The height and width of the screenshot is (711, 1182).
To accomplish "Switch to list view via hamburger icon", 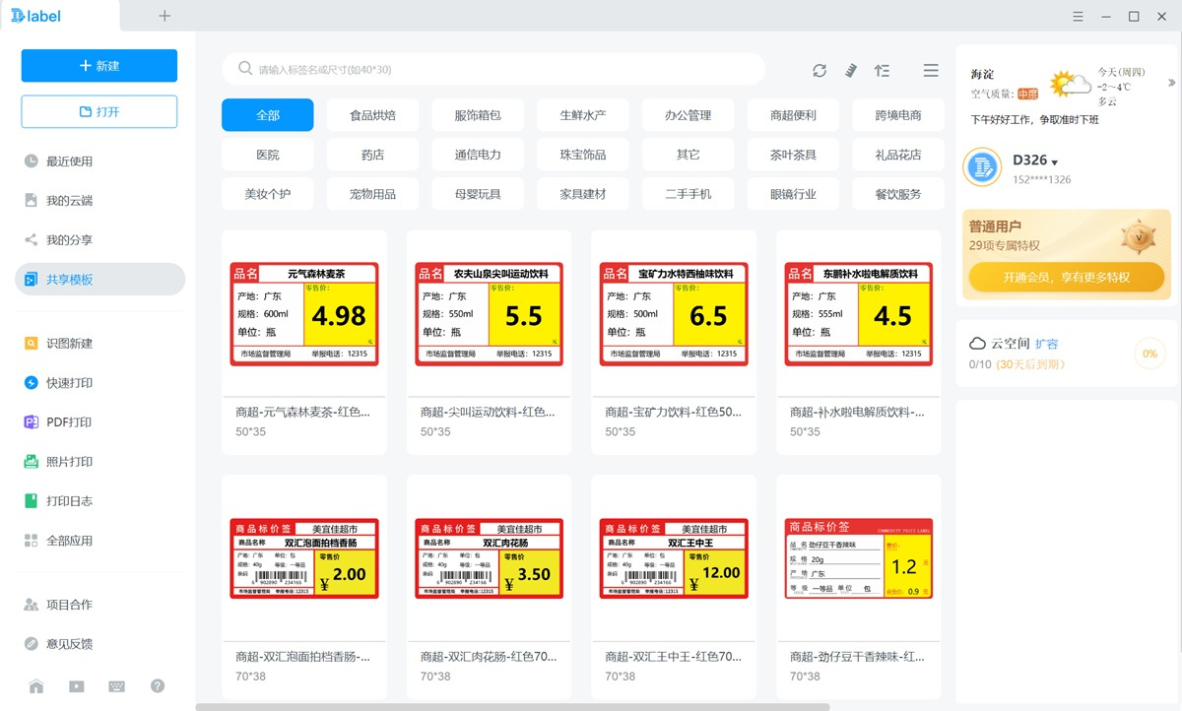I will coord(930,70).
